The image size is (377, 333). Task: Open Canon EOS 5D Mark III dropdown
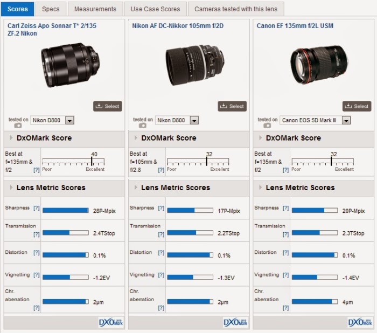pyautogui.click(x=315, y=120)
